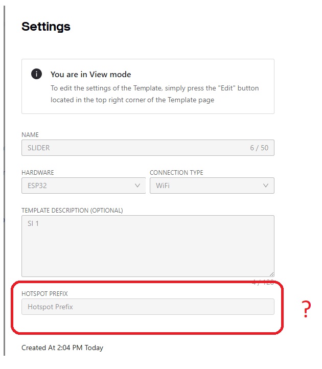Viewport: 322px width, 369px height.
Task: Click the HARDWARE field label
Action: [x=38, y=173]
